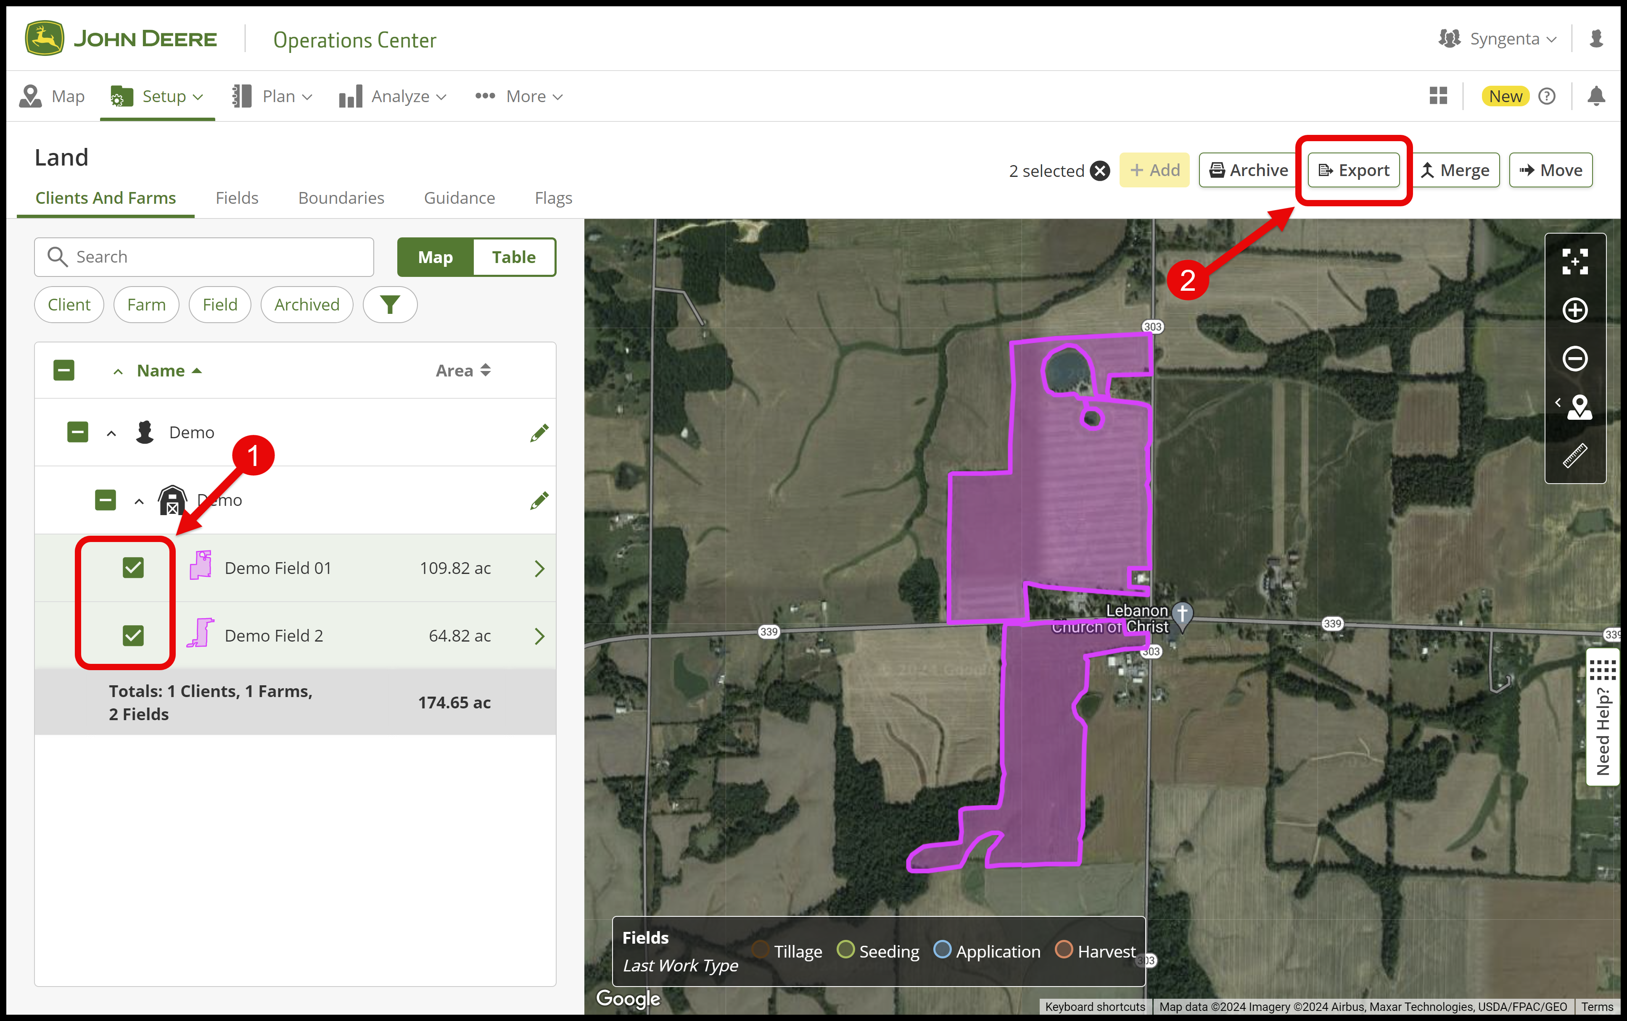The width and height of the screenshot is (1627, 1021).
Task: Toggle the Farm filter chip
Action: tap(146, 305)
